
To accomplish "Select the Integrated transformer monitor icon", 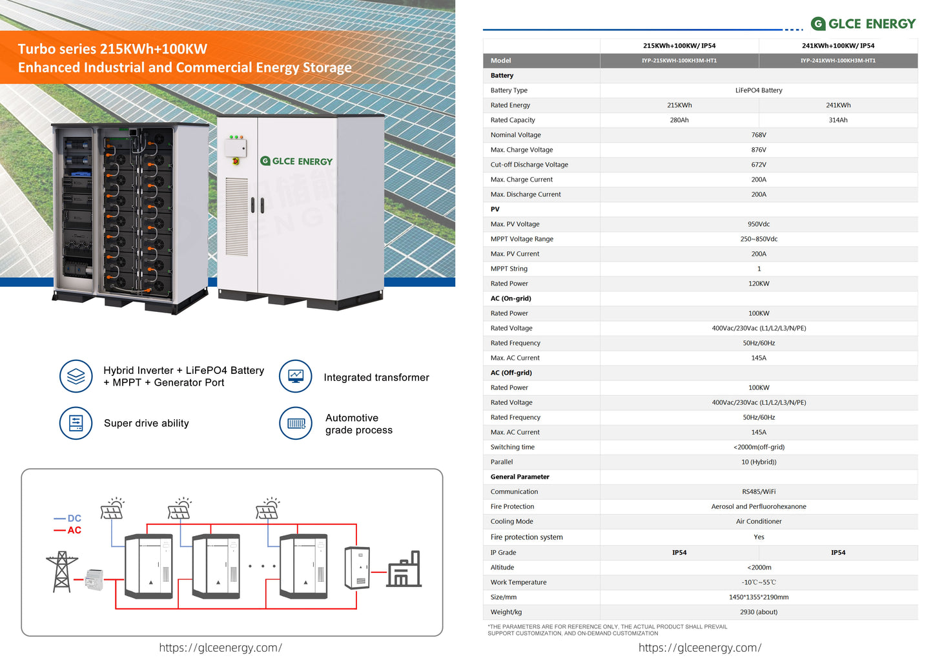I will point(295,376).
